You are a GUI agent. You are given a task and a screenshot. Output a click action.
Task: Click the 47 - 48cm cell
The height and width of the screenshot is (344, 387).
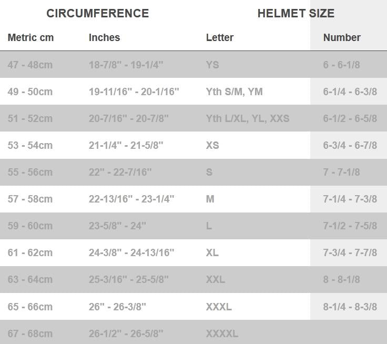(30, 65)
